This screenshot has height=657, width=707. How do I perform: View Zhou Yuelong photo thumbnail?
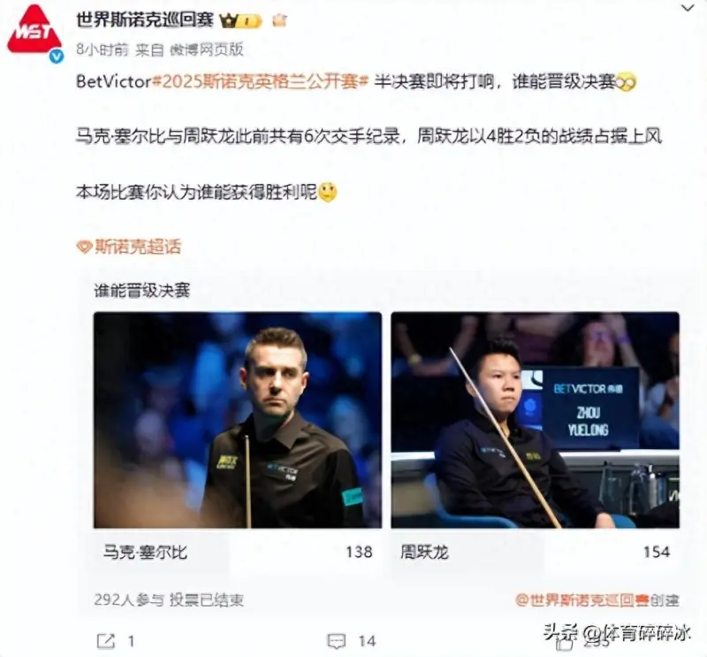(x=535, y=420)
